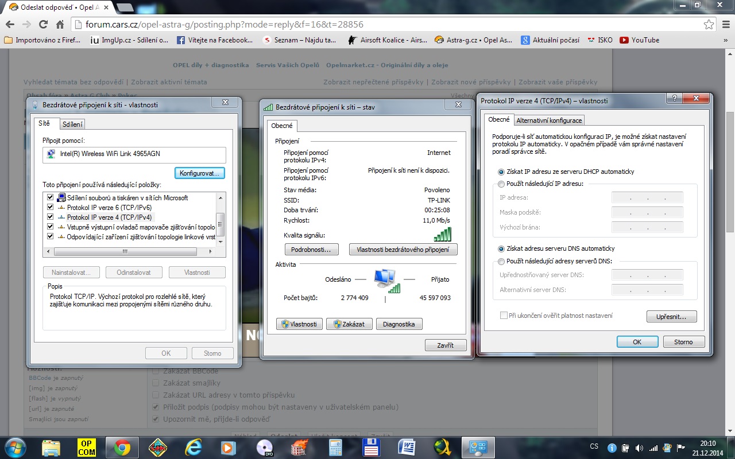Open Microsoft Word from the taskbar
This screenshot has width=735, height=459.
click(407, 447)
